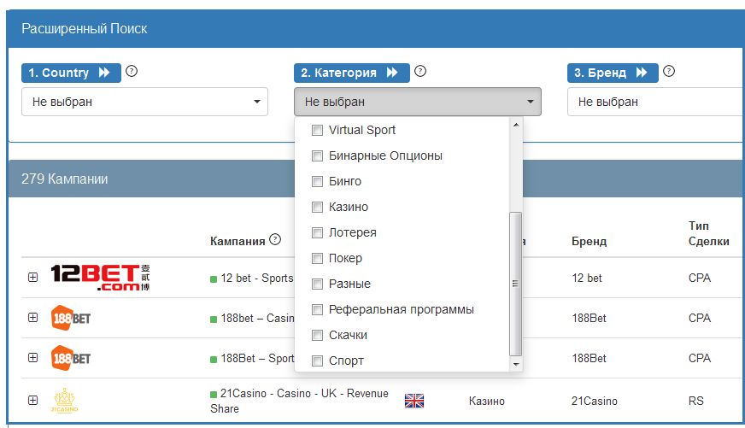Expand the 21Casino campaign row details
745x428 pixels.
point(33,400)
